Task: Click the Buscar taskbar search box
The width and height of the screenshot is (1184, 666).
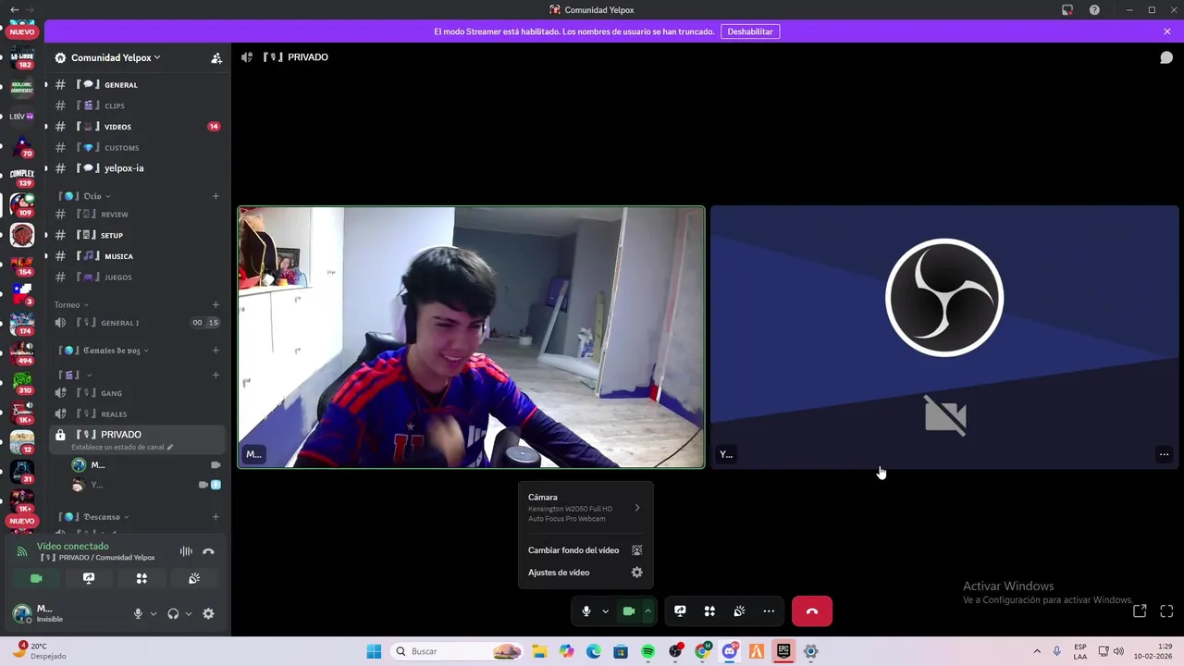Action: pyautogui.click(x=458, y=651)
